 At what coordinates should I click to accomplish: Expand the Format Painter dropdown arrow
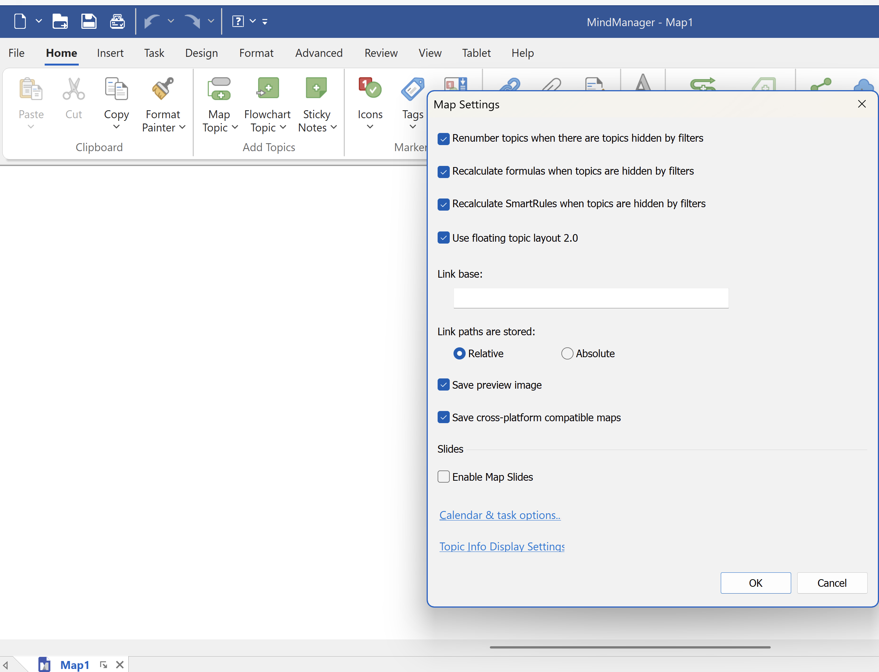tap(182, 127)
